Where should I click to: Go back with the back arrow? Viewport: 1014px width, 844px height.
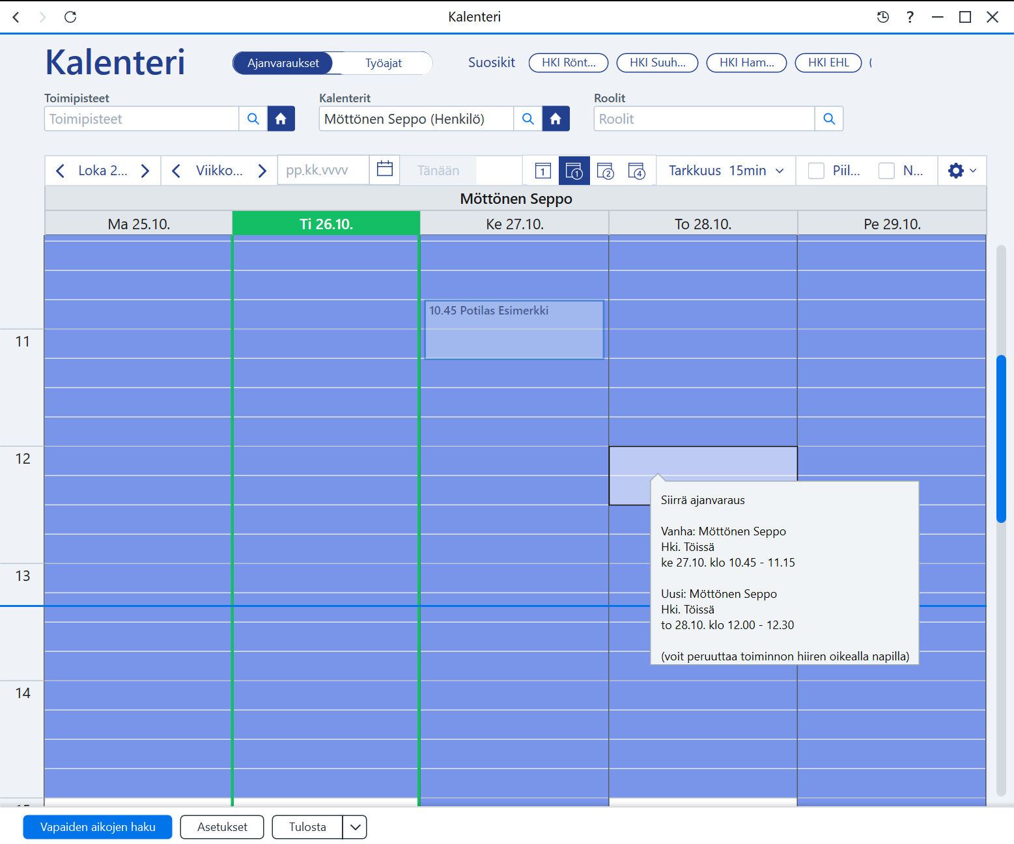[16, 17]
